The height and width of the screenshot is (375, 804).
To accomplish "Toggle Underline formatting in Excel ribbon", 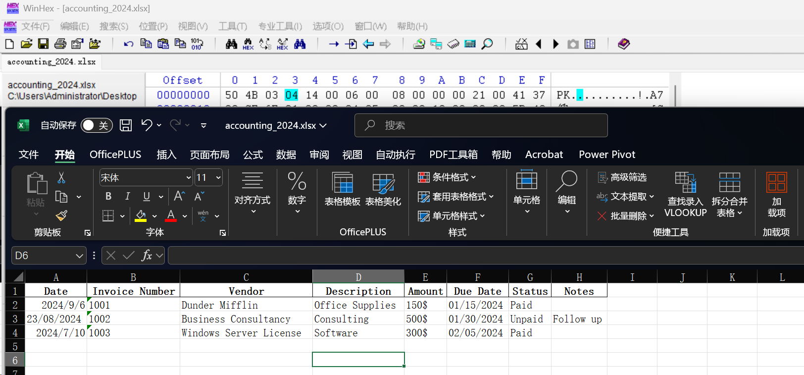I will pyautogui.click(x=147, y=196).
